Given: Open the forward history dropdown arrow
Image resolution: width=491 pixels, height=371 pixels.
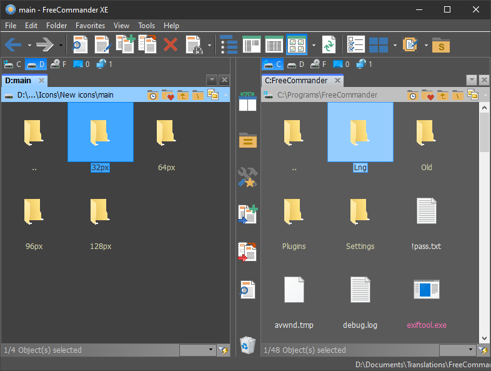Looking at the screenshot, I should click(x=61, y=45).
